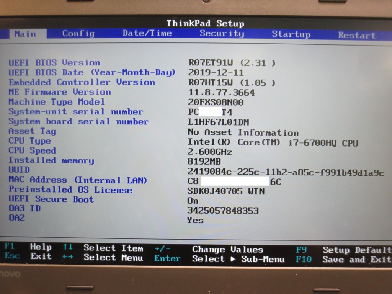Select the "Select Item" footer hint
Image resolution: width=392 pixels, height=294 pixels.
tap(113, 248)
